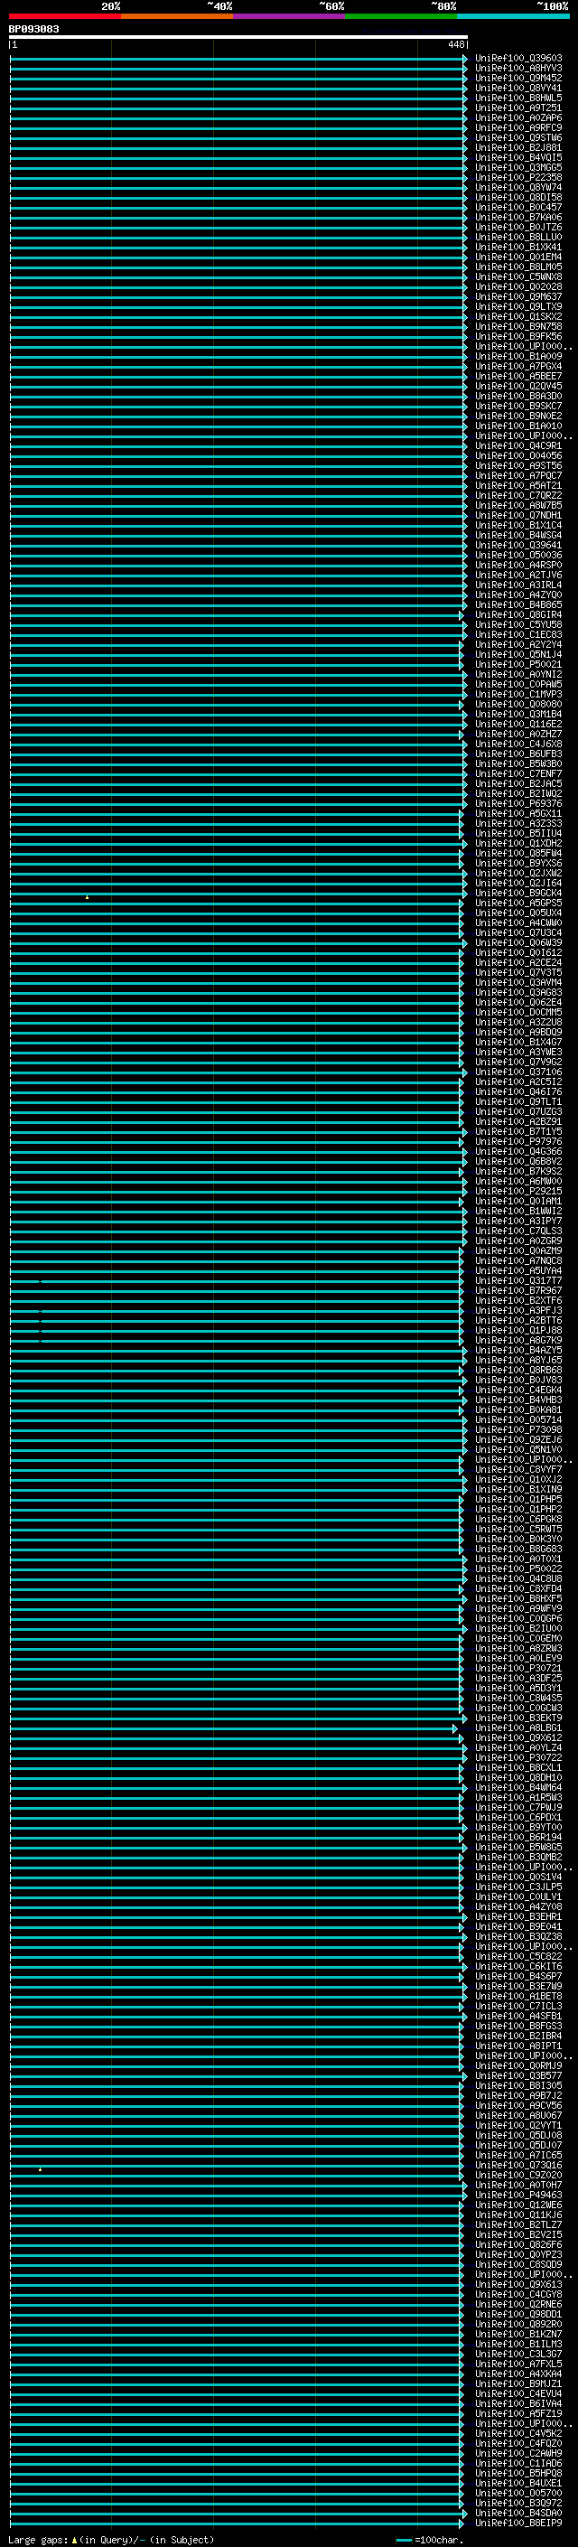Open UniRef100_Q5DJ08 entry

click(x=518, y=2136)
